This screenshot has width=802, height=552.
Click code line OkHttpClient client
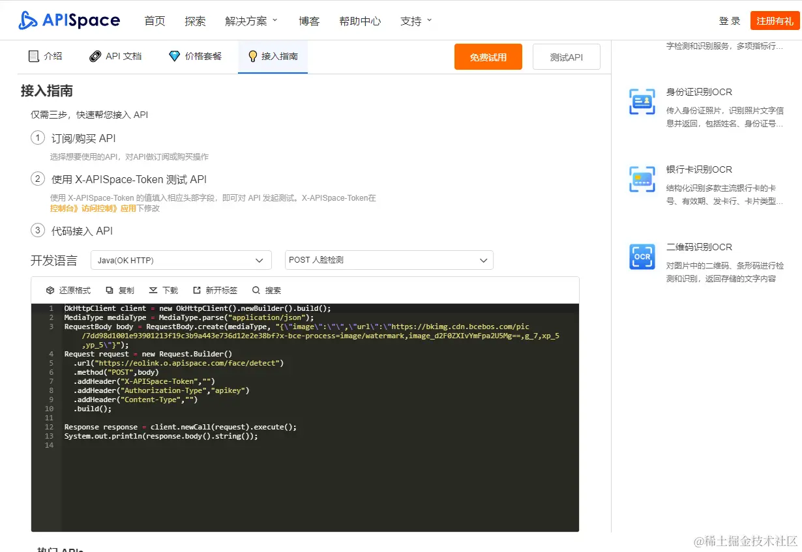(x=198, y=308)
